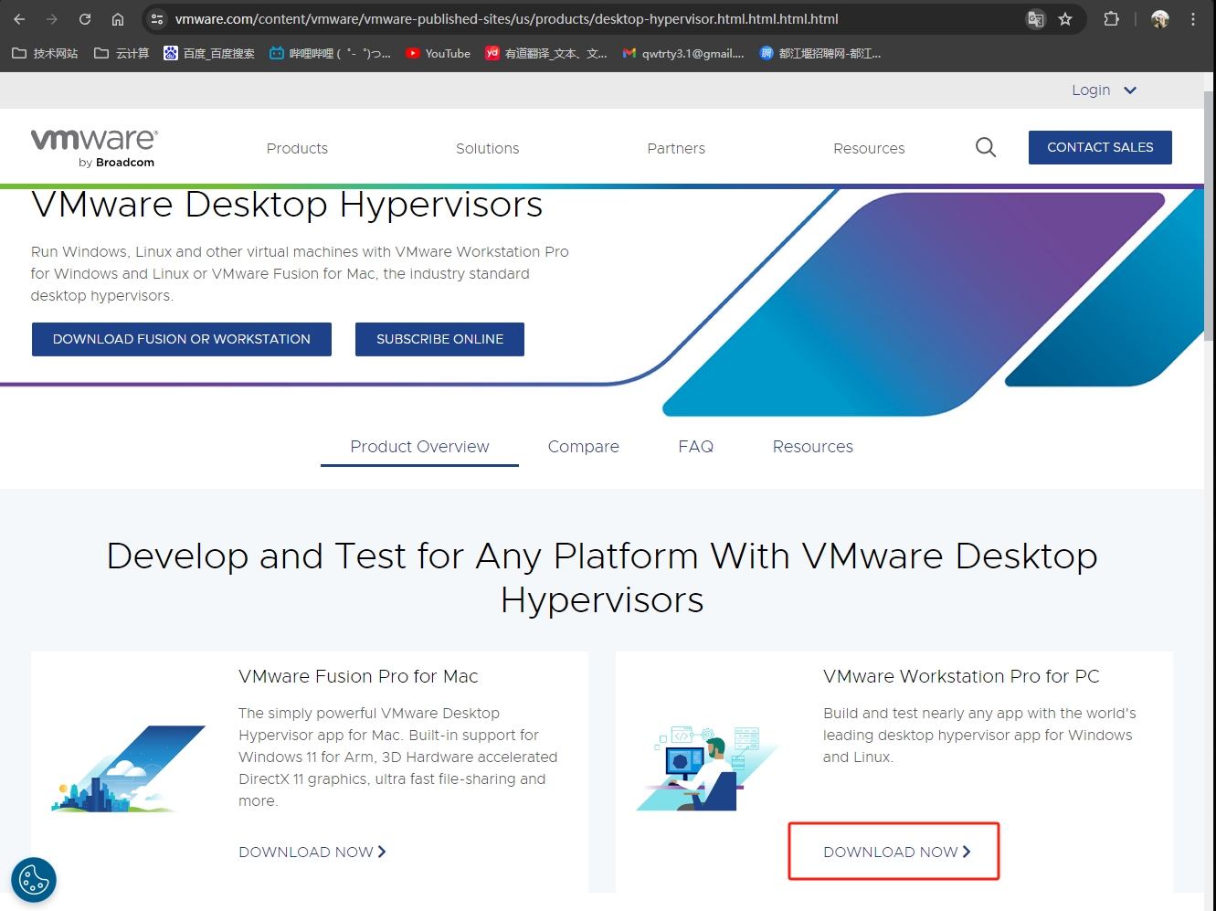Switch to the Compare tab

coord(584,447)
